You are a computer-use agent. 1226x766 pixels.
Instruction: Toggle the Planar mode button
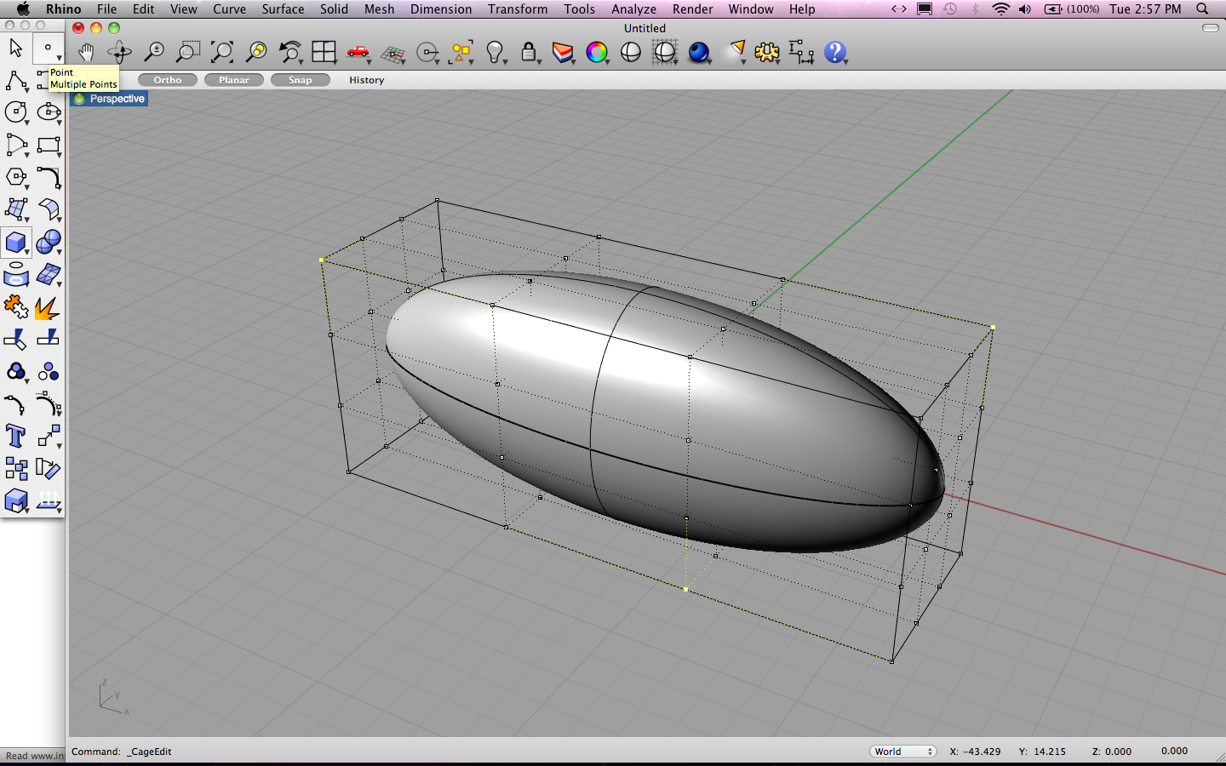(x=234, y=80)
